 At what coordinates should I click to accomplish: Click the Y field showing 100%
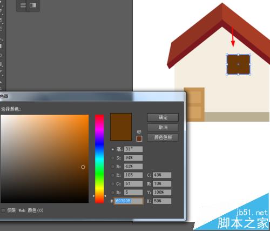[x=162, y=192]
